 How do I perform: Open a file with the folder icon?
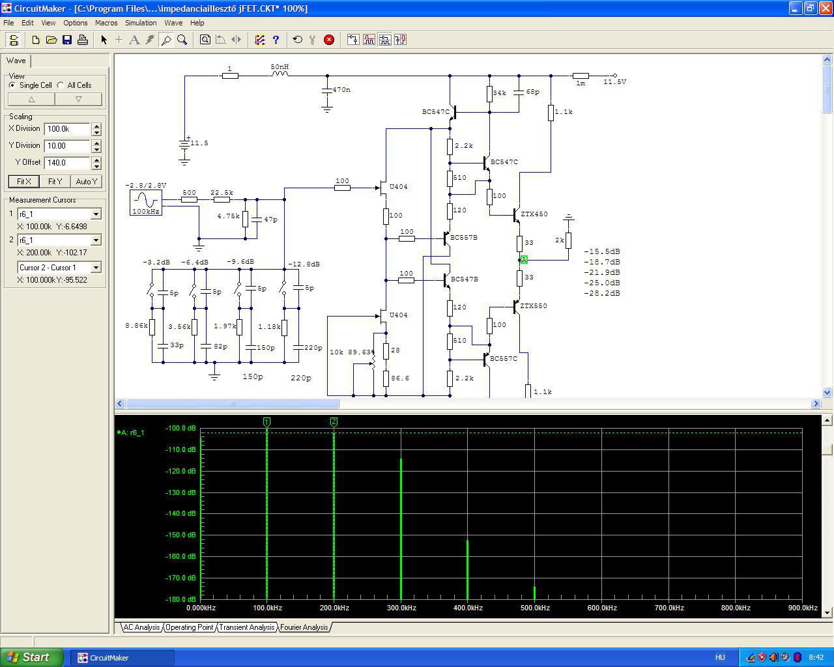(x=51, y=40)
